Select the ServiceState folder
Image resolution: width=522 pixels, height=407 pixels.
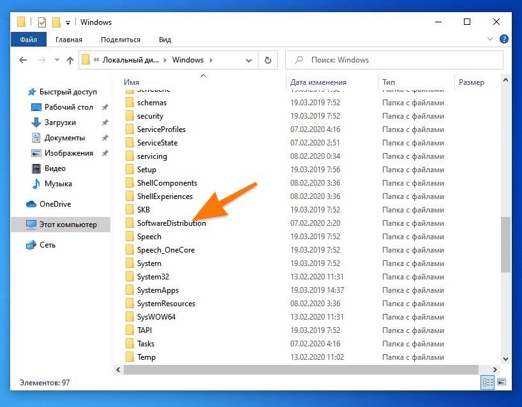click(157, 143)
